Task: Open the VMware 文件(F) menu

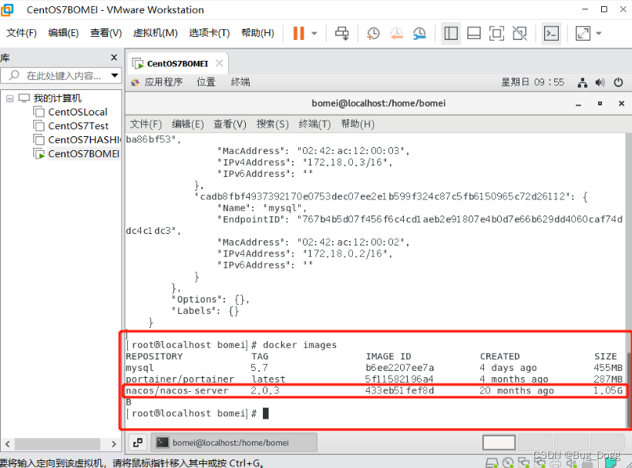Action: pos(22,33)
